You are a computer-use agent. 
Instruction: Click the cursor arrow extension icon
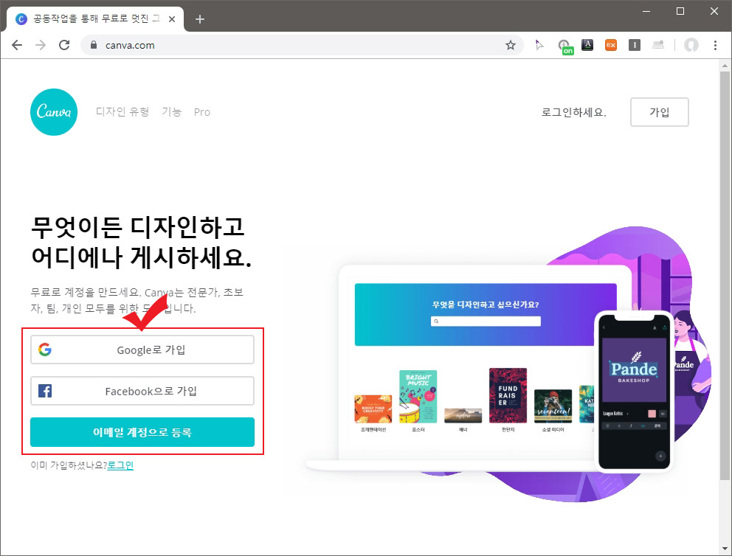539,45
